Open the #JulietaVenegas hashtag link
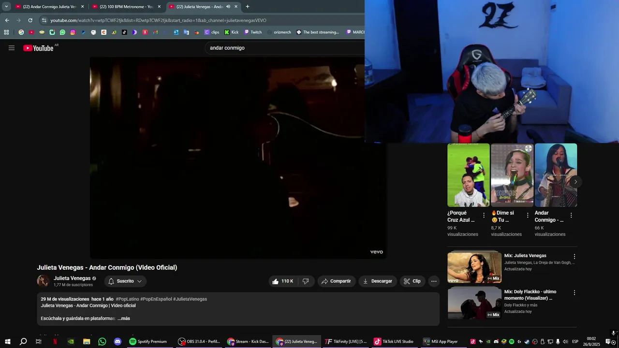619x348 pixels. [190, 299]
